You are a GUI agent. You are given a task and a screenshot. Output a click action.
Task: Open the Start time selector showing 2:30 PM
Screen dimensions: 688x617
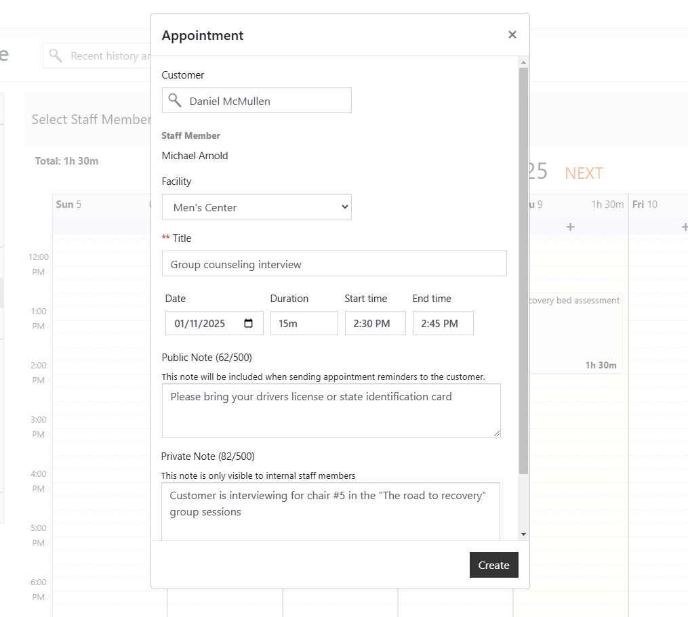(375, 323)
